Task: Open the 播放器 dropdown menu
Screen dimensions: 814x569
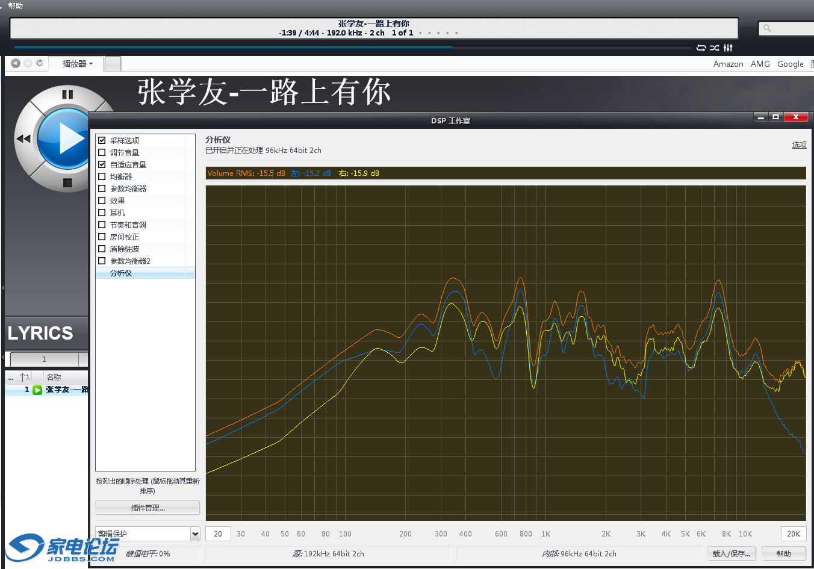Action: point(78,64)
